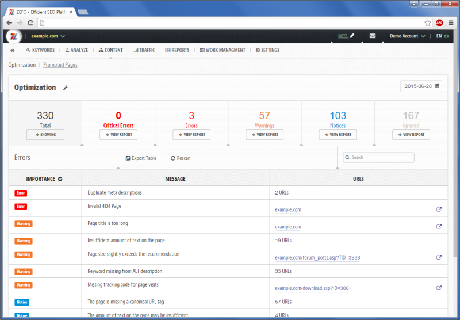This screenshot has width=460, height=320.
Task: Open the CONTENT menu
Action: pos(111,50)
